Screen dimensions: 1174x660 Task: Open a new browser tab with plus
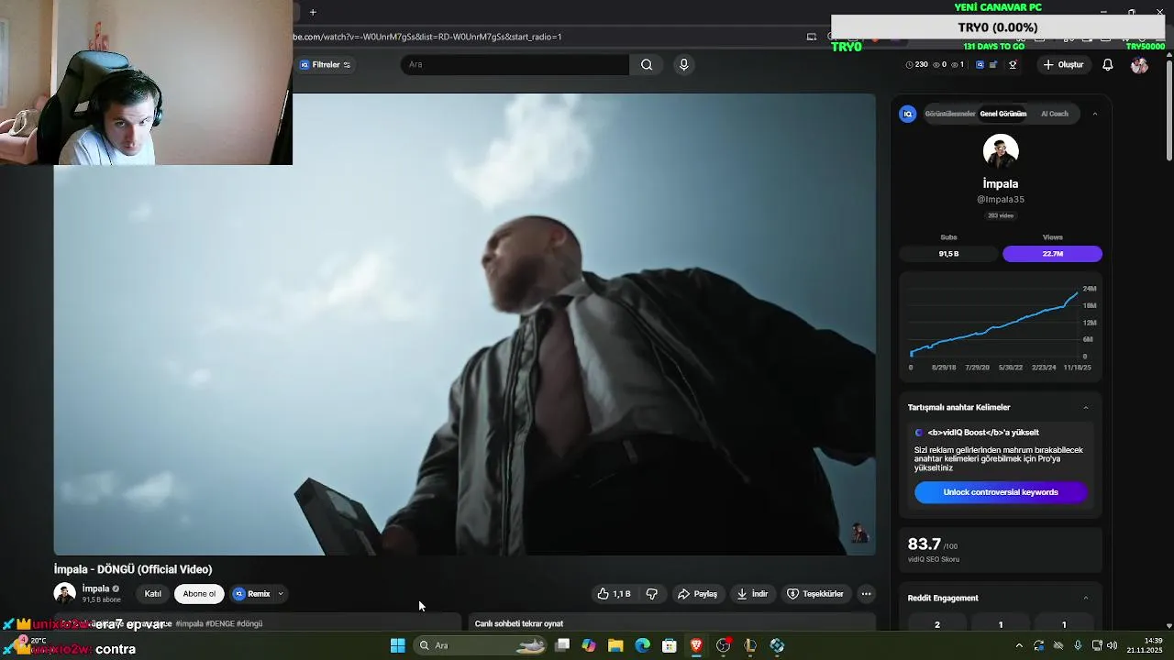click(x=313, y=12)
